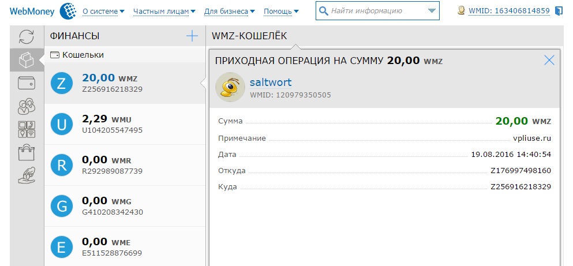This screenshot has width=573, height=266.
Task: Click the blue U wallet circle icon
Action: click(x=62, y=124)
